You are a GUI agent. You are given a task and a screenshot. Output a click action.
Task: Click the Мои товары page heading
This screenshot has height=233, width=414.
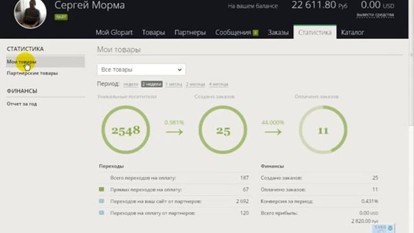(x=119, y=49)
